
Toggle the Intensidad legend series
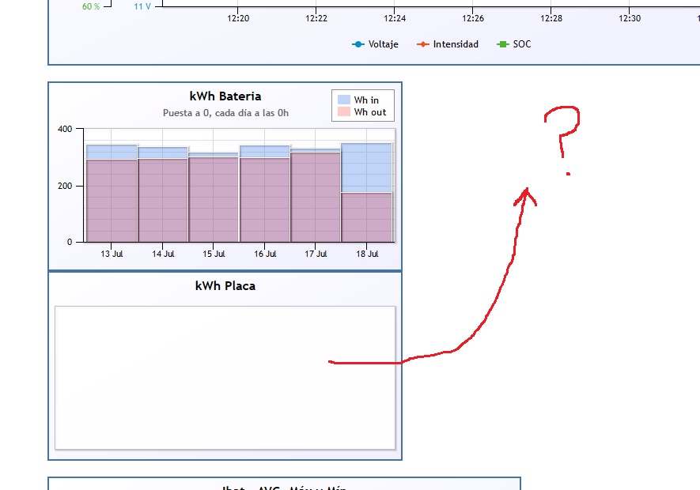[448, 44]
